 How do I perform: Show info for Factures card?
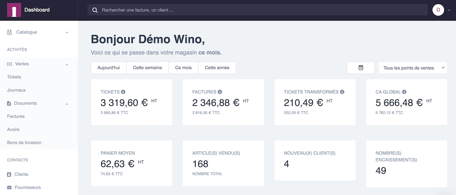pos(220,92)
